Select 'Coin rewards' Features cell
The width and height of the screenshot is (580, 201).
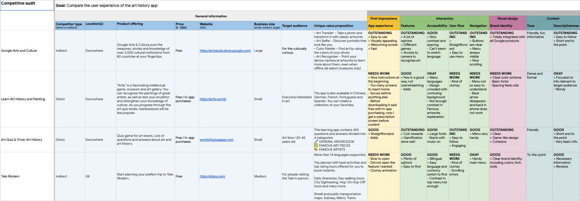413,140
